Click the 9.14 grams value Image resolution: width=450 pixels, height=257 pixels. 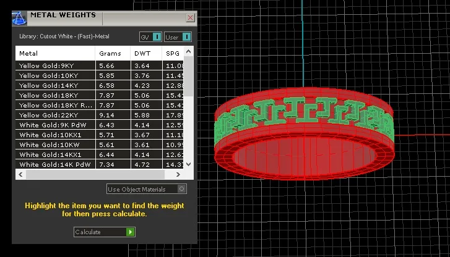[x=106, y=115]
